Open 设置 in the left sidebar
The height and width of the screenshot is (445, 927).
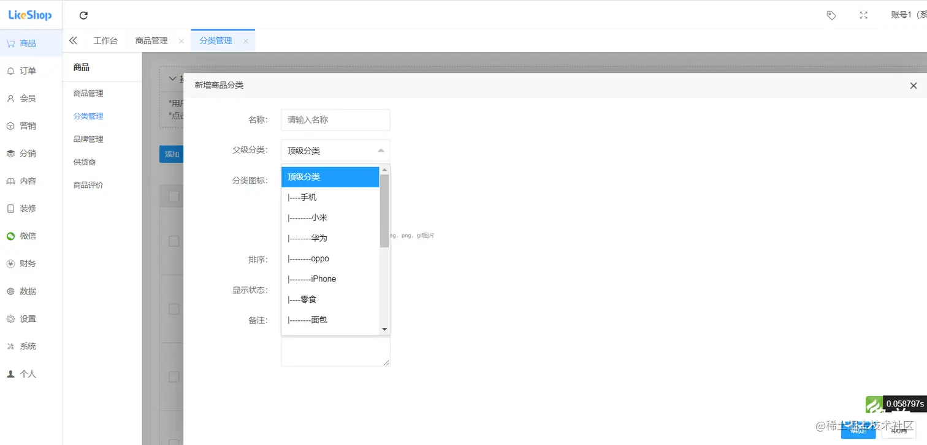[31, 318]
